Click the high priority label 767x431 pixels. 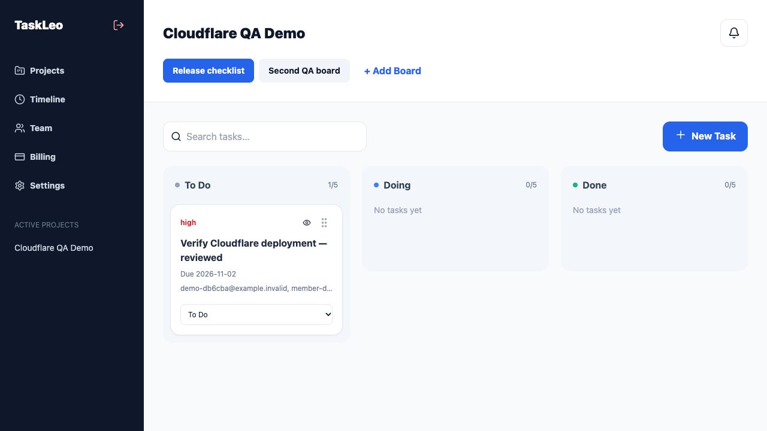pyautogui.click(x=188, y=223)
